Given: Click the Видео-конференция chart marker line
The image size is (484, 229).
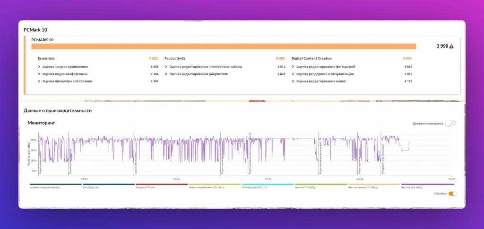Looking at the screenshot, I should tap(39, 154).
